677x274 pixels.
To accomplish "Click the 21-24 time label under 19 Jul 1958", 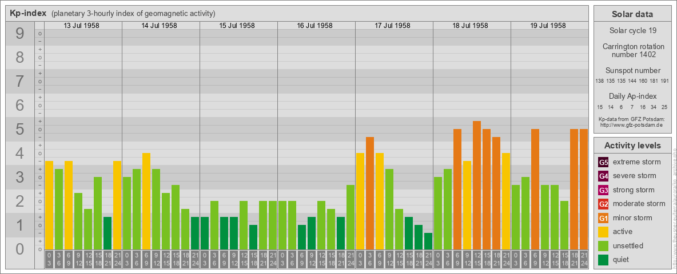I will click(x=584, y=260).
